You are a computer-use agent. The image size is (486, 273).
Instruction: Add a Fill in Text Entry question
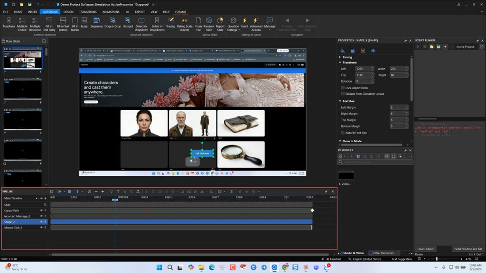click(x=49, y=24)
